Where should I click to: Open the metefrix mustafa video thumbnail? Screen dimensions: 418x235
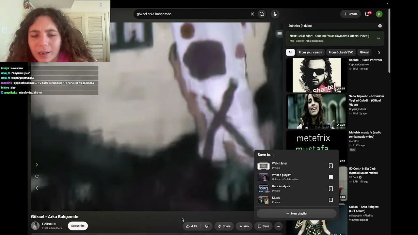tap(316, 140)
